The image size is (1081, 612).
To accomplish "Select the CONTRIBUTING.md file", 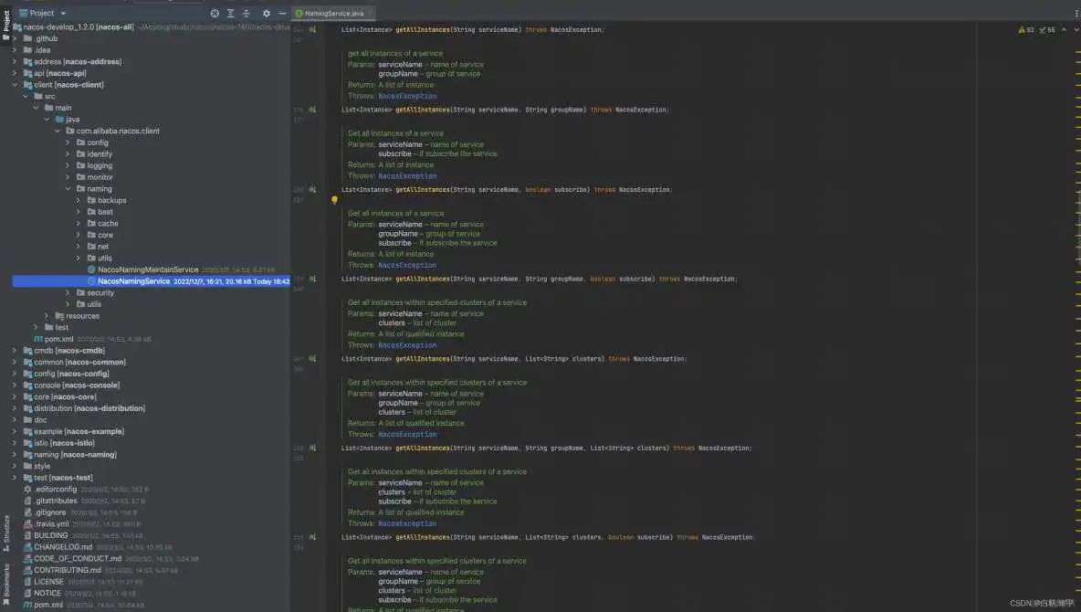I will pos(68,570).
